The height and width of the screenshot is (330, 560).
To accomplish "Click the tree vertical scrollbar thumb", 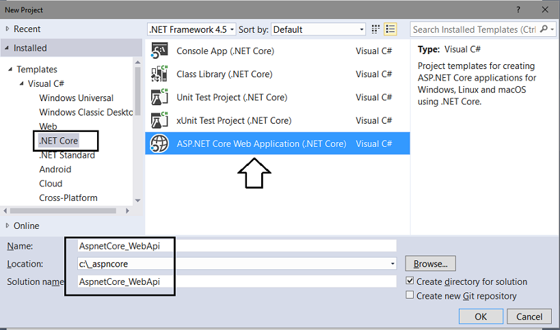I will tap(137, 92).
